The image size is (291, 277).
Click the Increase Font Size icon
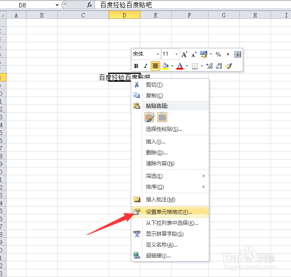click(x=184, y=54)
